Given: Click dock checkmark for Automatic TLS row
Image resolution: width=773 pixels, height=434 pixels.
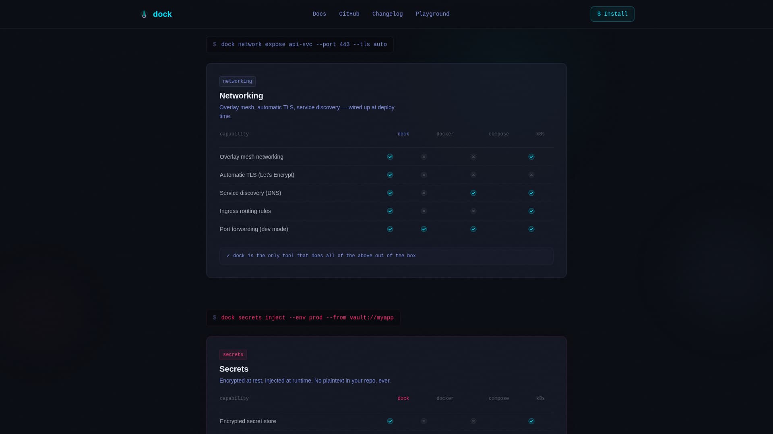Looking at the screenshot, I should click(x=390, y=175).
